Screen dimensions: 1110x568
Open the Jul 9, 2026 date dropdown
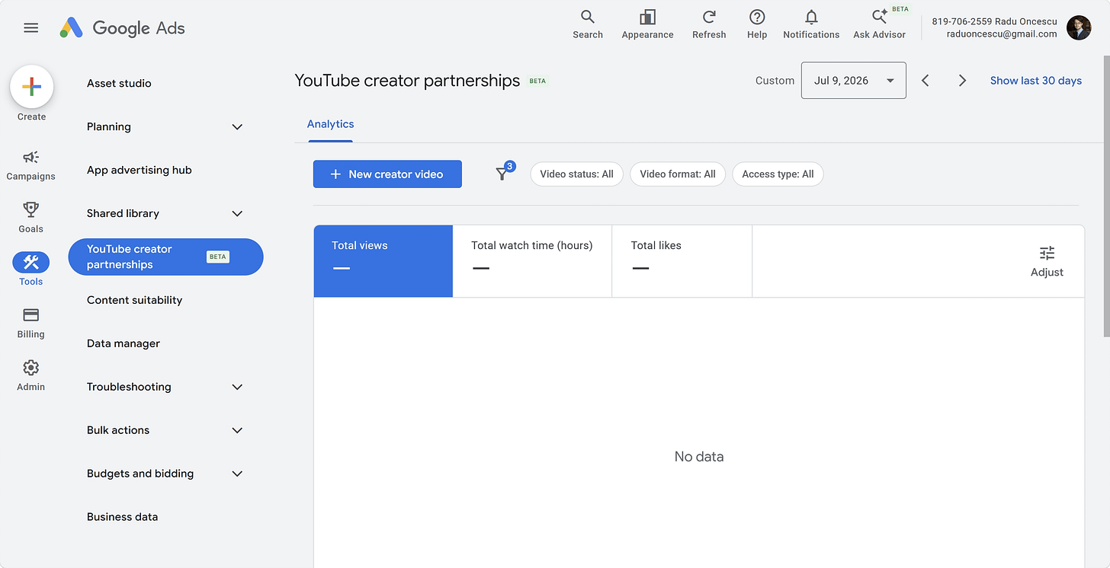tap(854, 81)
